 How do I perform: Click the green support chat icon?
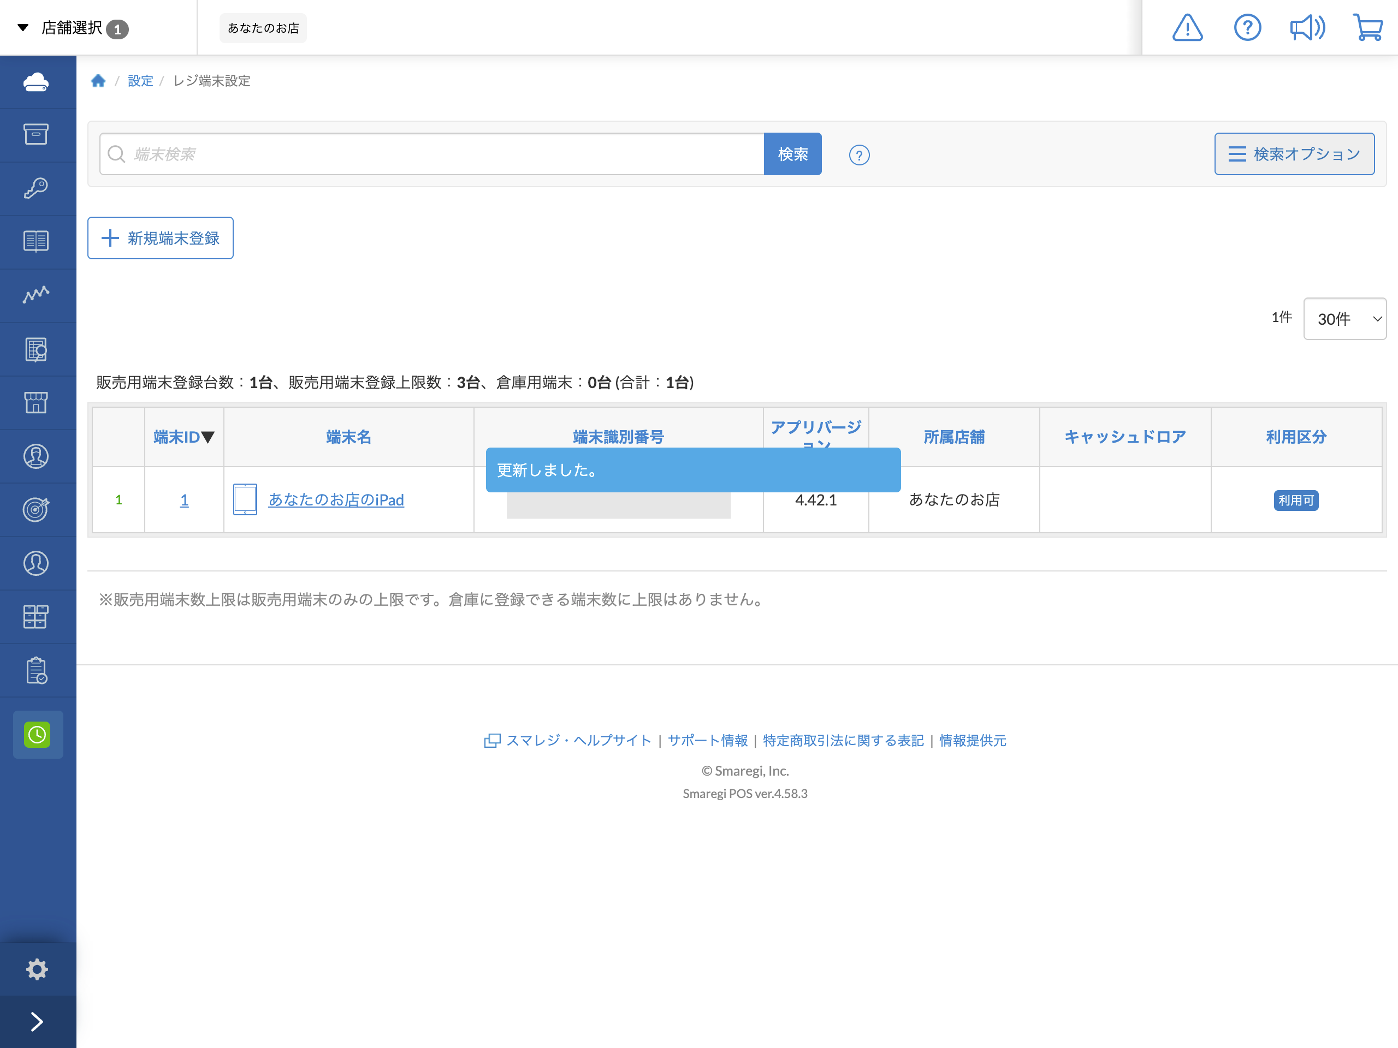click(x=37, y=734)
